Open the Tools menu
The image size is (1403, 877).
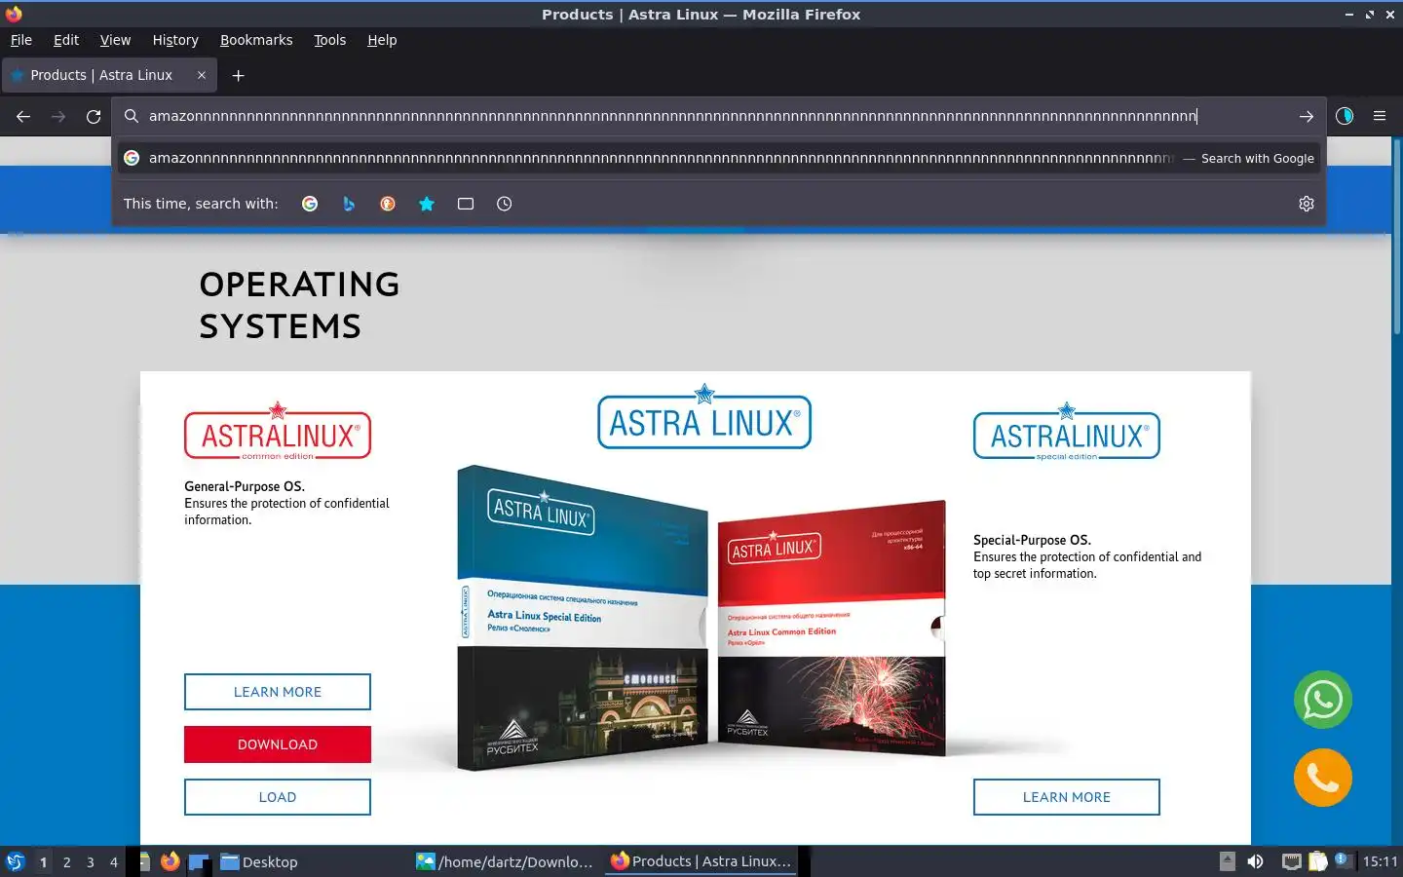pyautogui.click(x=329, y=40)
